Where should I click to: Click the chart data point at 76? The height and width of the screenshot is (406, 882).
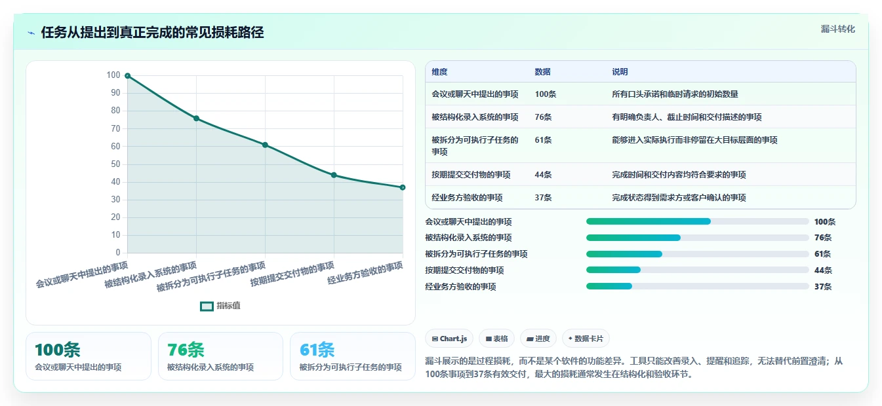196,119
